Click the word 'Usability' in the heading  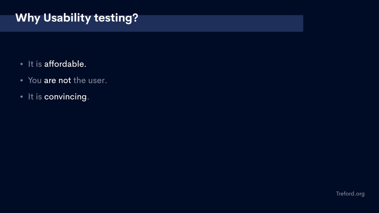click(67, 18)
